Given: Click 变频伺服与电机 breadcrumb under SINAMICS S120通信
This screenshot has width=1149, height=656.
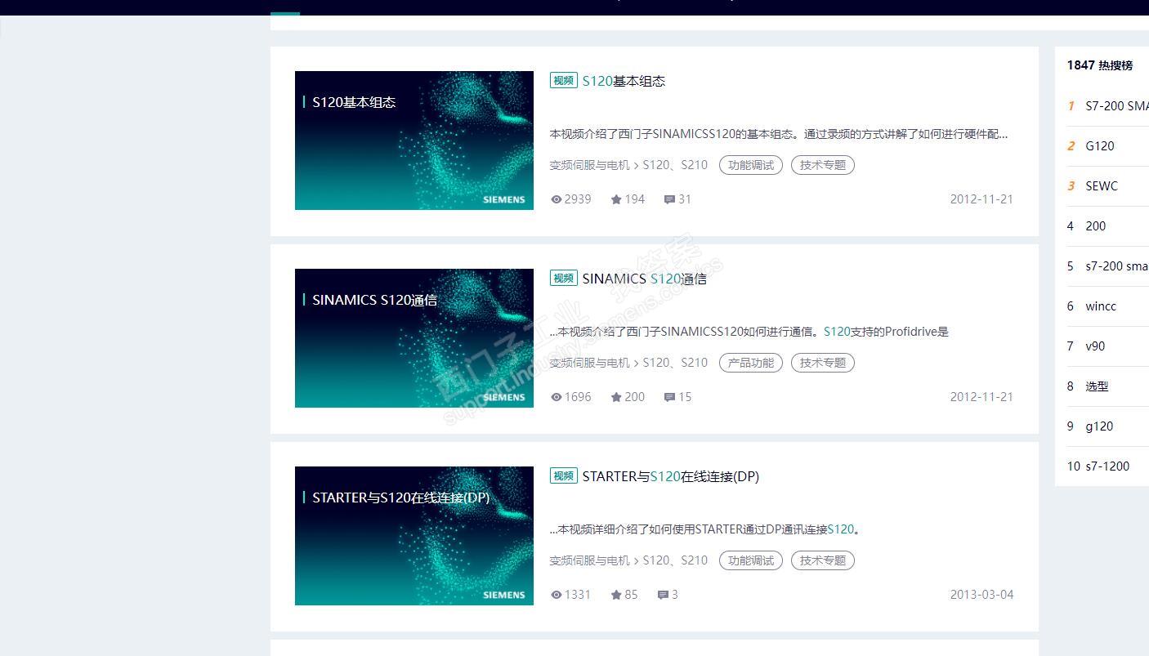Looking at the screenshot, I should point(590,363).
